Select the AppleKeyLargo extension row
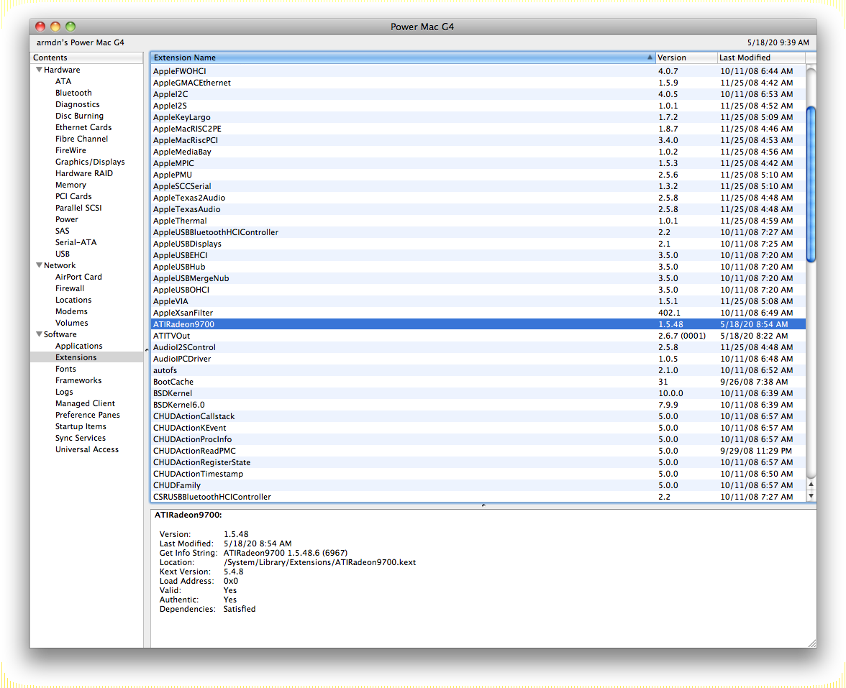The image size is (846, 688). pos(478,117)
